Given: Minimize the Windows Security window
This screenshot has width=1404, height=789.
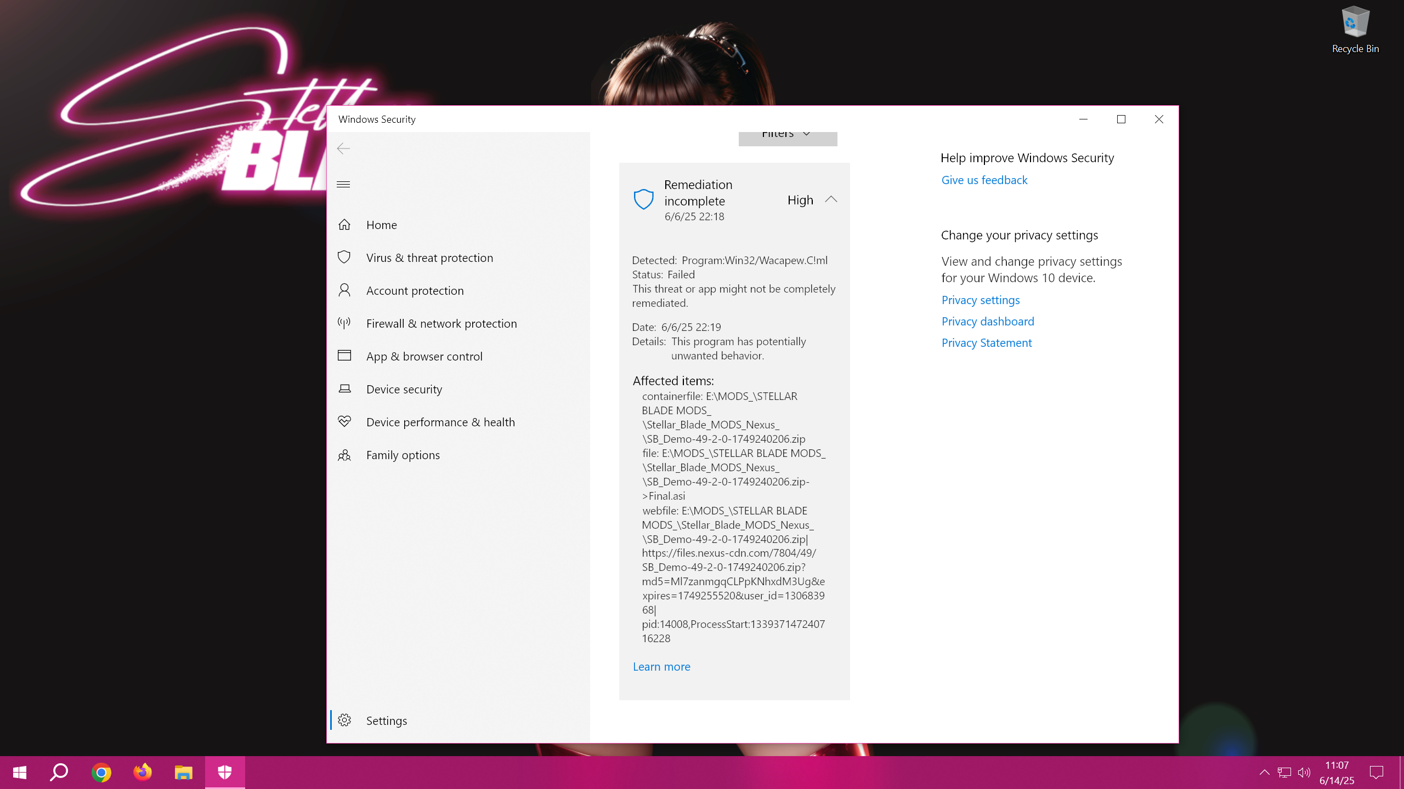Looking at the screenshot, I should tap(1083, 119).
